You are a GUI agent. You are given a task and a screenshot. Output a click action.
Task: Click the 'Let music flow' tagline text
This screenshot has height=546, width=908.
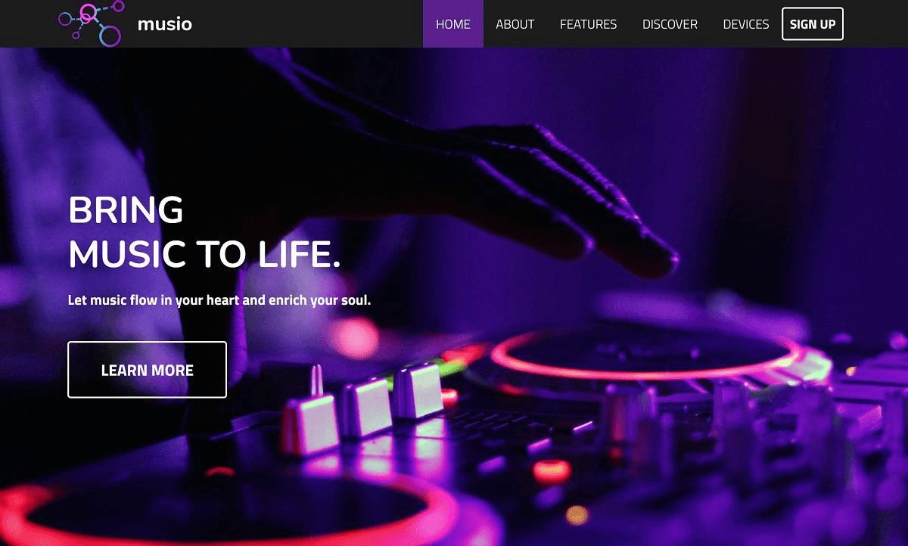tap(219, 300)
